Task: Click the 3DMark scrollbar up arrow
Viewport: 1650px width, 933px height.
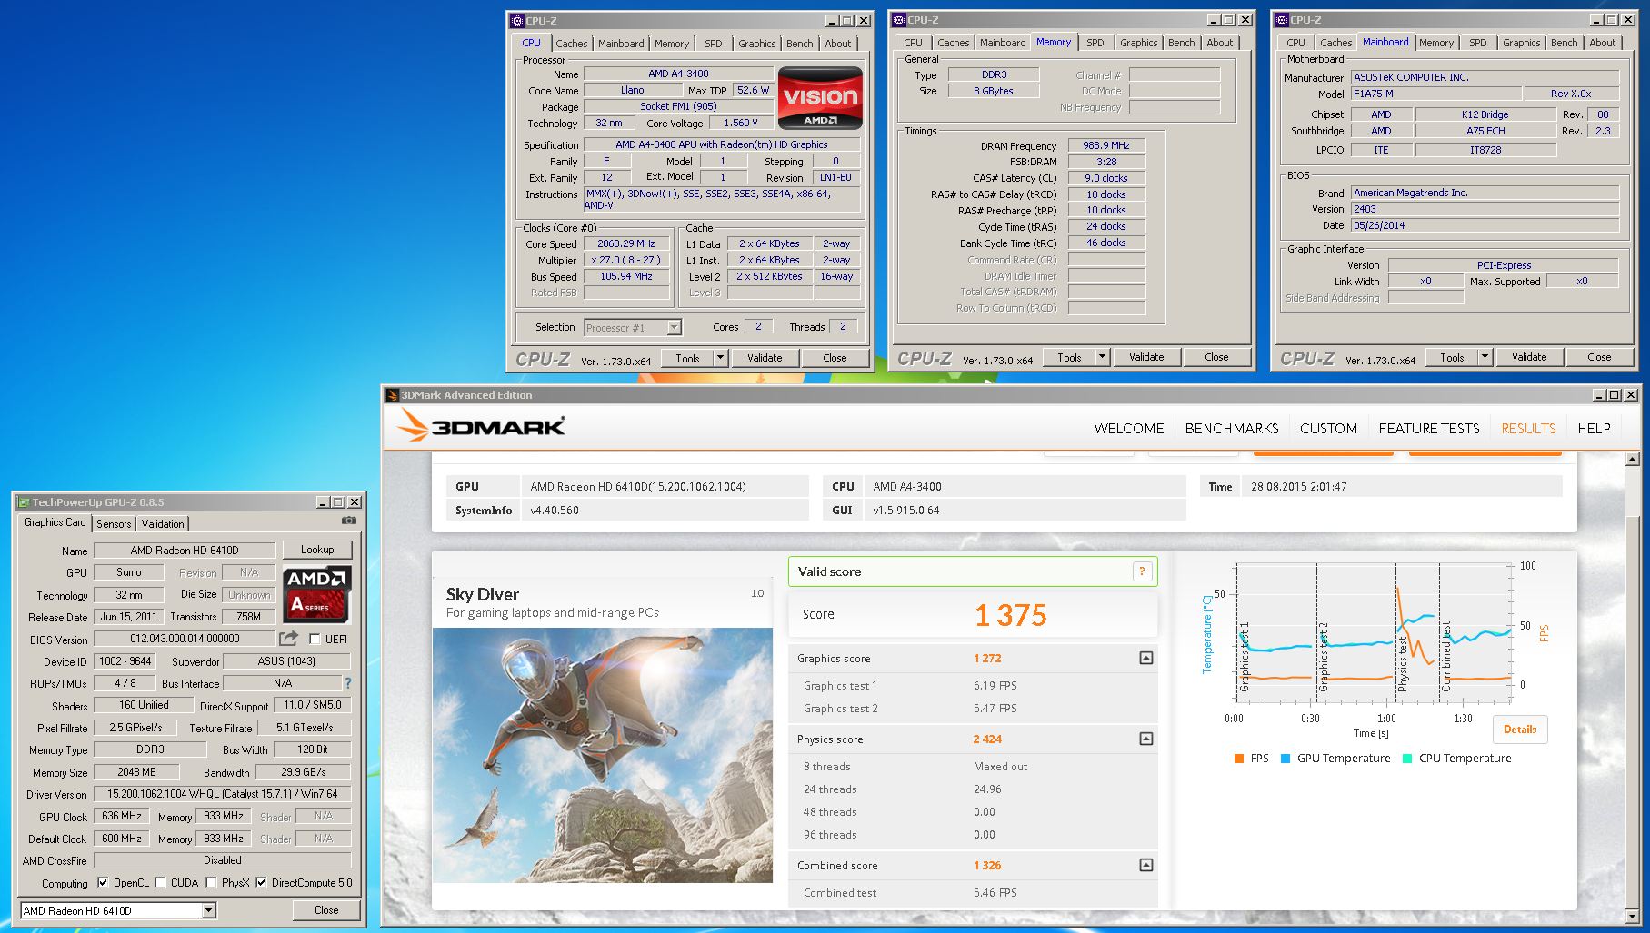Action: click(1632, 460)
